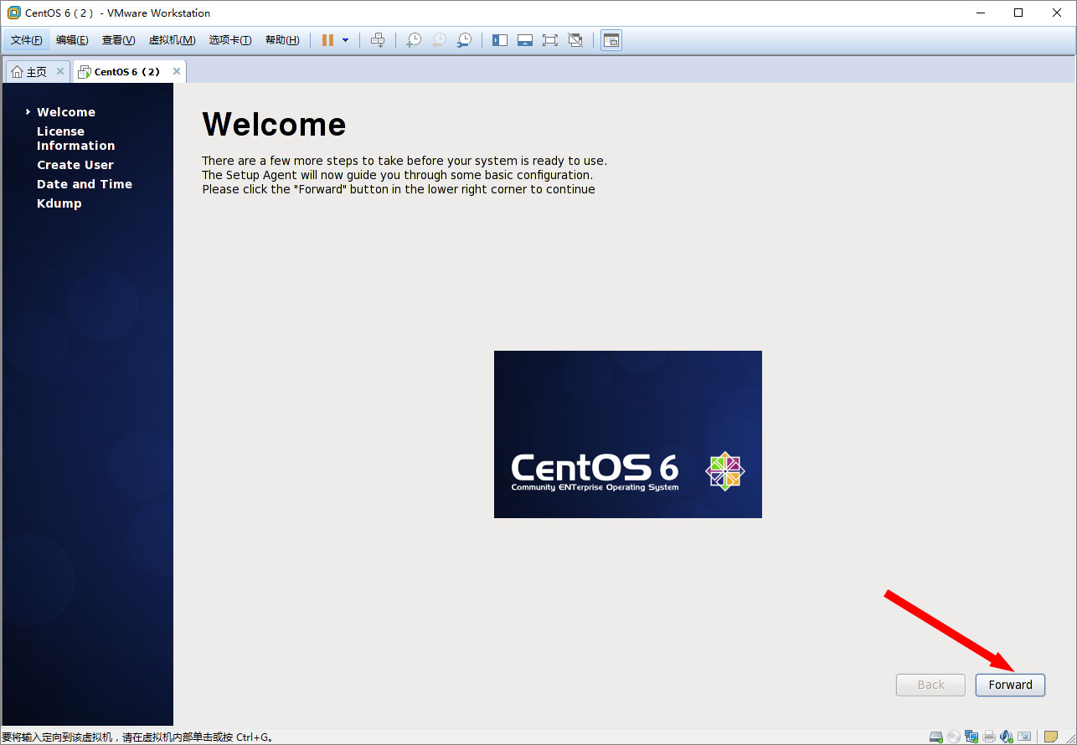Screen dimensions: 1077x745
Task: Open the 文件(F) menu
Action: click(x=26, y=40)
